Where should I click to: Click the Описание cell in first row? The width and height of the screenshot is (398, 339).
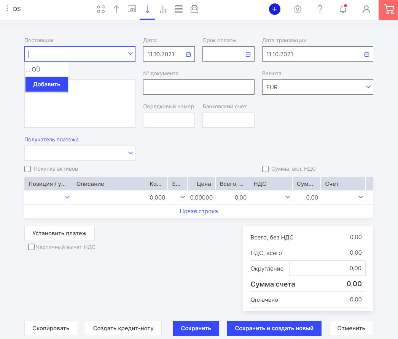[109, 197]
